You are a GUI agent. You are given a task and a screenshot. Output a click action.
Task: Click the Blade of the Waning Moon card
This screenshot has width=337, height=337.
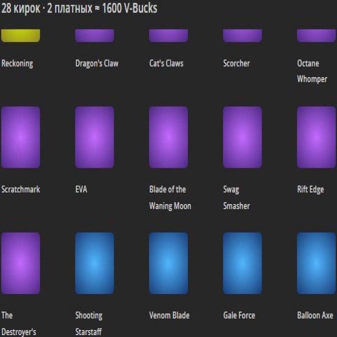pyautogui.click(x=168, y=137)
